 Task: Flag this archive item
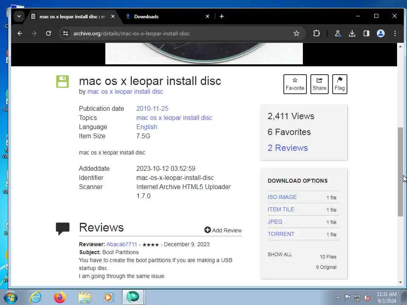click(x=339, y=84)
